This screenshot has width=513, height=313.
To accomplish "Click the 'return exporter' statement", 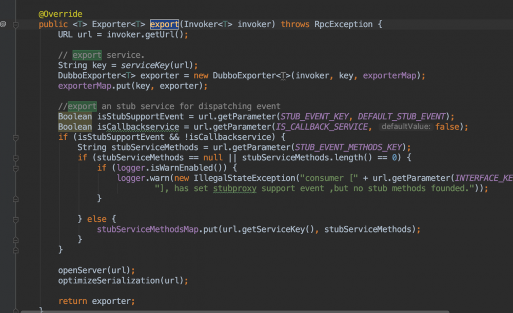I will (x=96, y=301).
